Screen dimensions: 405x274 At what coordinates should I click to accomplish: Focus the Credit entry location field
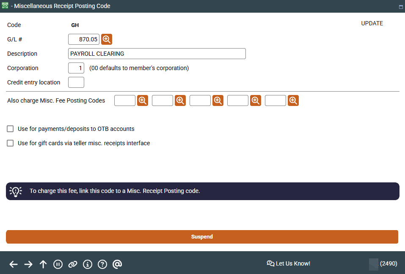click(76, 82)
